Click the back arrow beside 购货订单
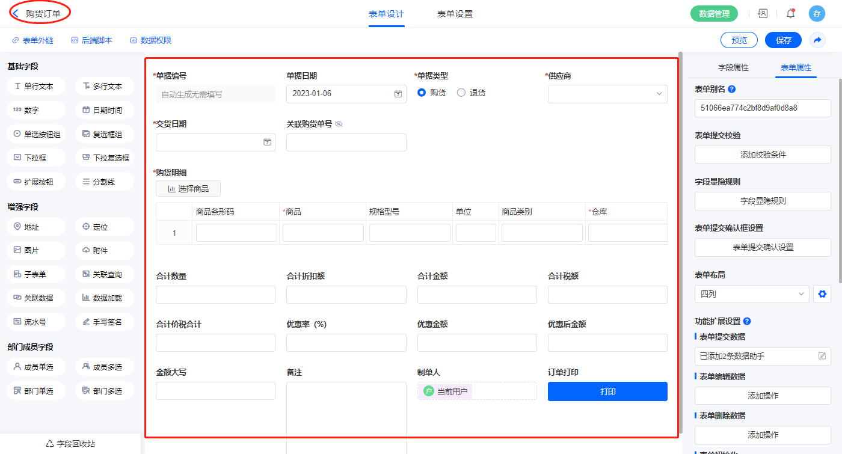Viewport: 842px width, 454px height. [16, 13]
